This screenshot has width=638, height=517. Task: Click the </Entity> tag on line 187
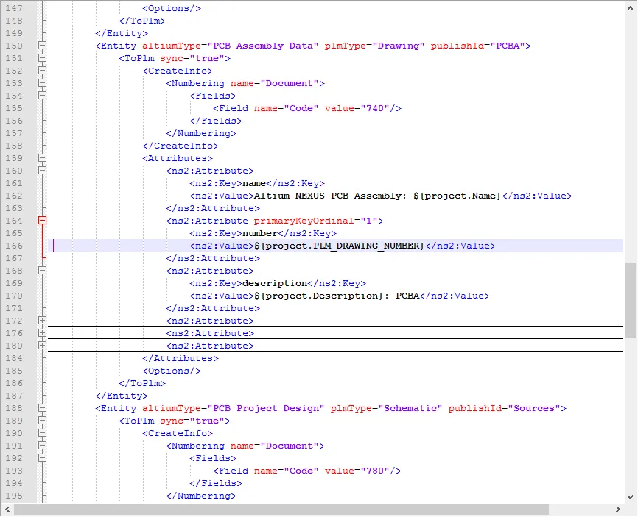pyautogui.click(x=122, y=396)
